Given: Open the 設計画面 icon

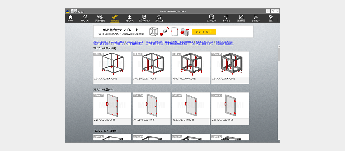Looking at the screenshot, I should pos(241,18).
